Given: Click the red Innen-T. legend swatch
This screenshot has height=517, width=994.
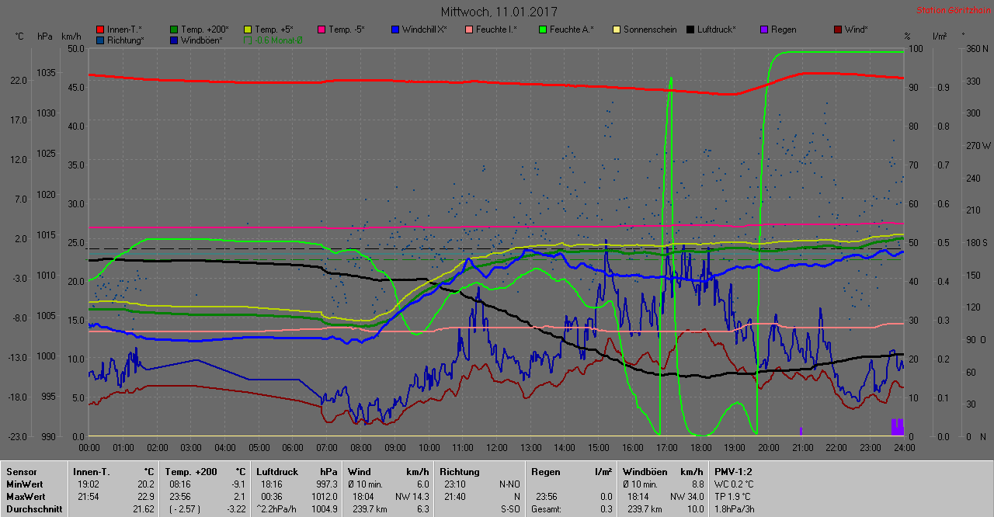Looking at the screenshot, I should point(100,29).
